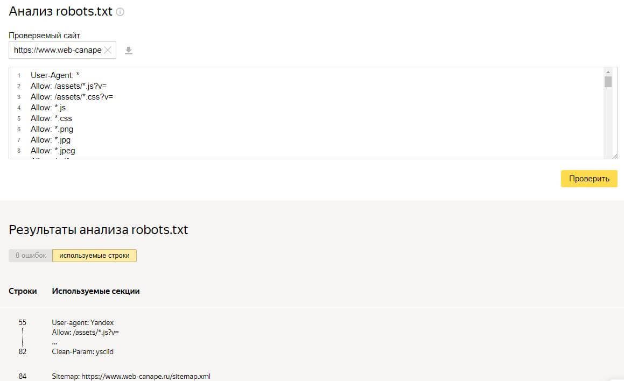The width and height of the screenshot is (624, 381).
Task: Click the robots.txt editor scrollbar thumb
Action: [x=608, y=82]
